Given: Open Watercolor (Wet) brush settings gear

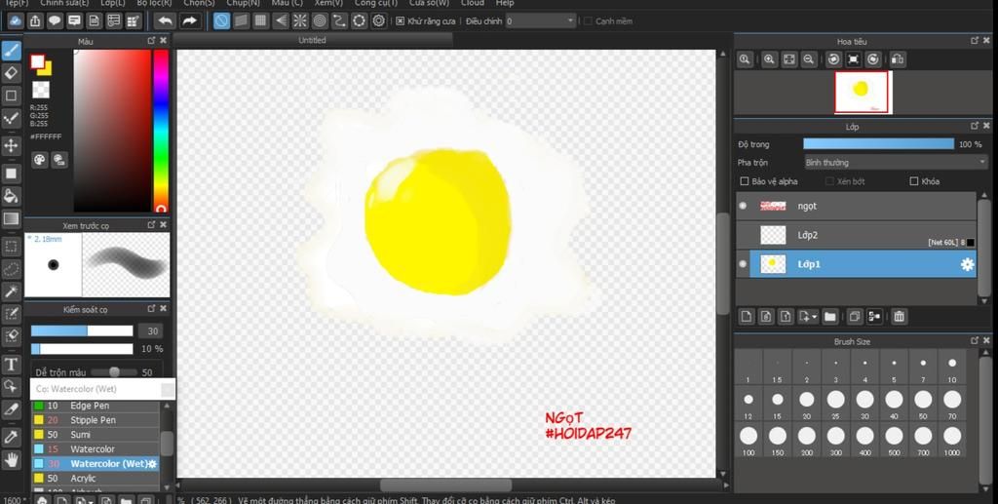Looking at the screenshot, I should click(152, 464).
